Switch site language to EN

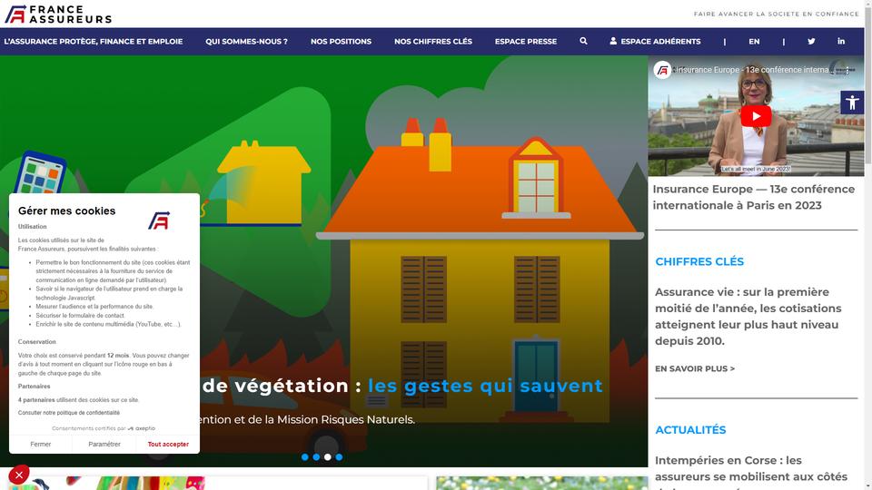[754, 41]
